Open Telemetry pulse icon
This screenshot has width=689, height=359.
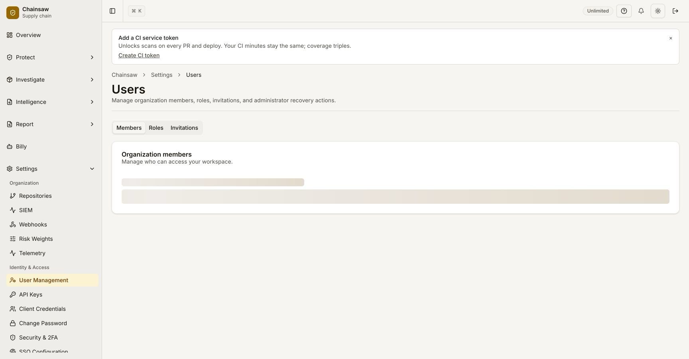click(x=13, y=253)
